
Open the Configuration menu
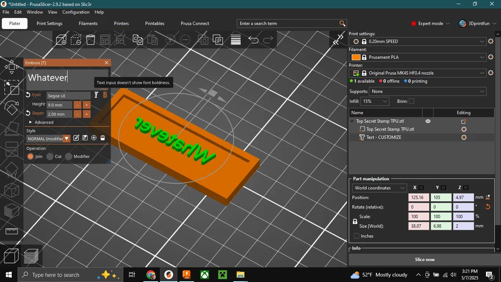point(76,12)
